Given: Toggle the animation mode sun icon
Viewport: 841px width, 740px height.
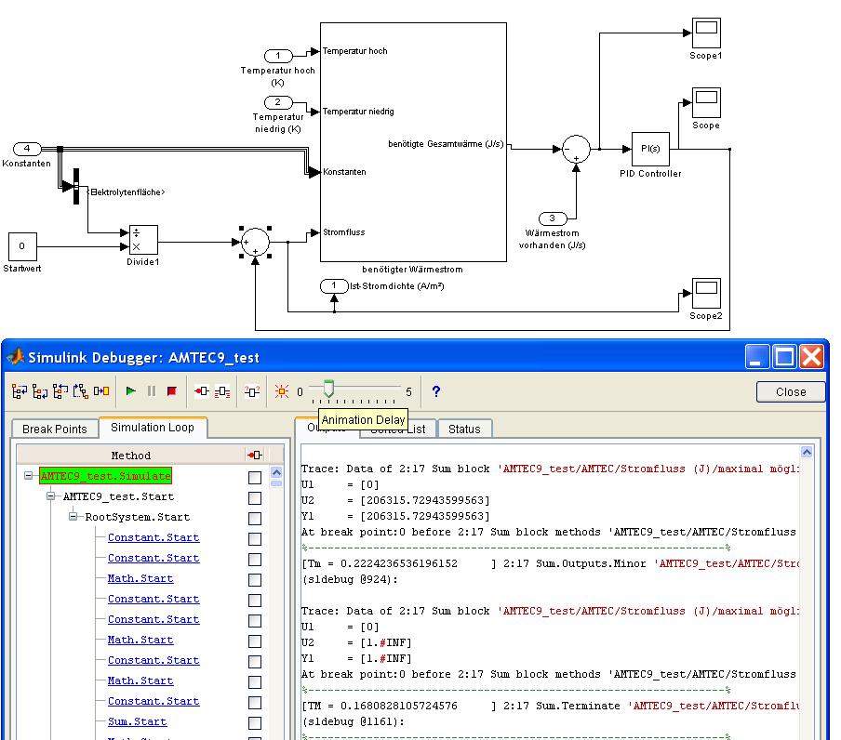Looking at the screenshot, I should pos(281,391).
